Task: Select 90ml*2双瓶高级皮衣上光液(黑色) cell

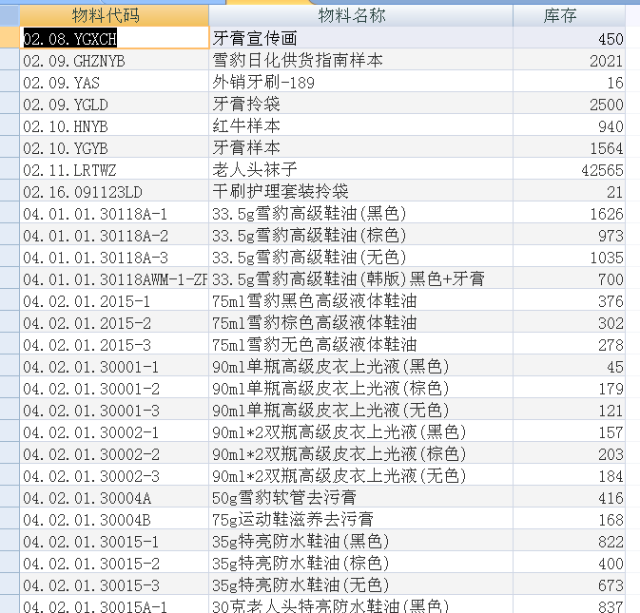Action: 360,432
